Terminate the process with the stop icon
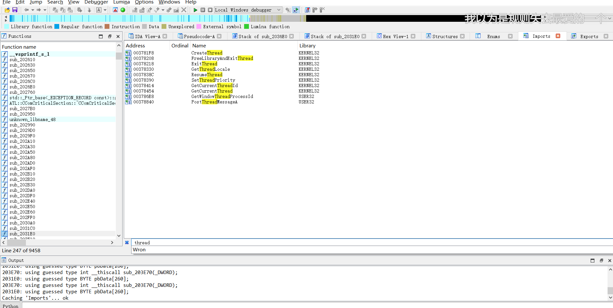Image resolution: width=613 pixels, height=308 pixels. click(x=210, y=10)
